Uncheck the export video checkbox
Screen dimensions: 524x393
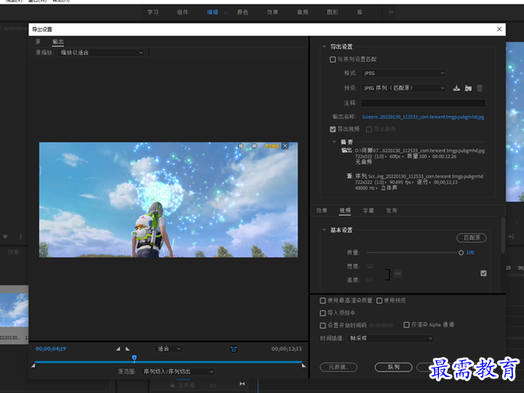(332, 129)
